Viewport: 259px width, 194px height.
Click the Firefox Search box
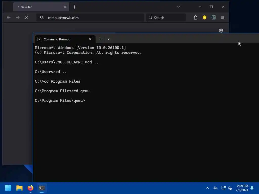coord(166,18)
